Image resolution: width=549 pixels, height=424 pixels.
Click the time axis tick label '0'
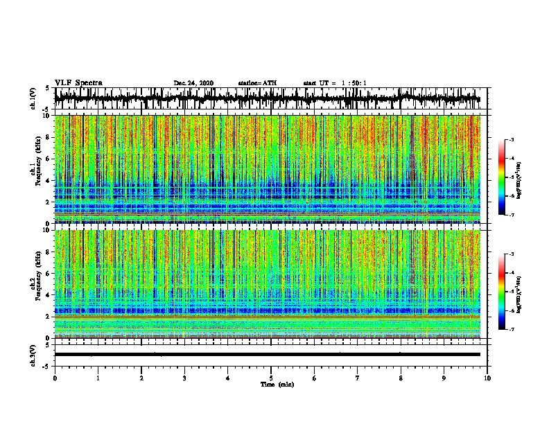55,378
